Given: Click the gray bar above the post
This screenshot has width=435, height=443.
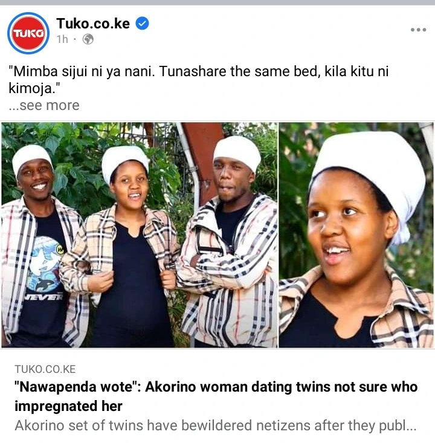Looking at the screenshot, I should [217, 2].
